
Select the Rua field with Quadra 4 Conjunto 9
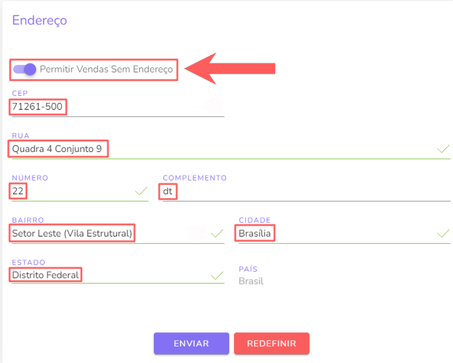(231, 149)
